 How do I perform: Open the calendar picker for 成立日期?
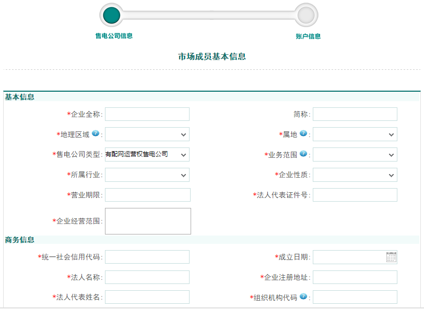point(391,257)
